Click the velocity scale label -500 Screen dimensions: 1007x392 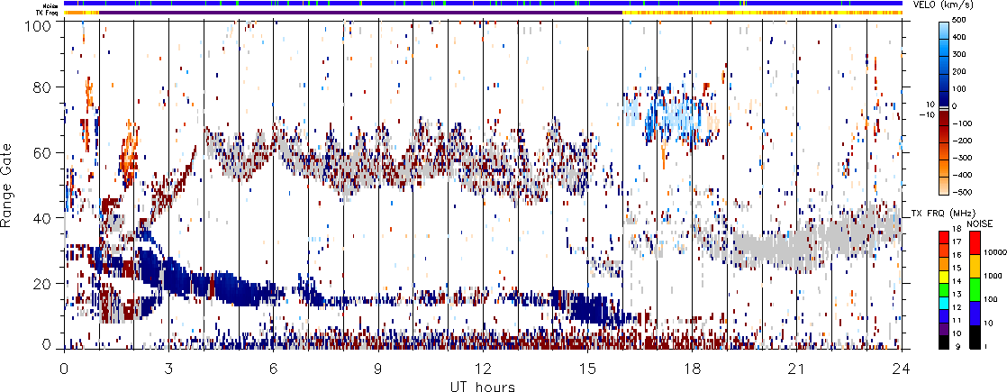click(x=962, y=192)
